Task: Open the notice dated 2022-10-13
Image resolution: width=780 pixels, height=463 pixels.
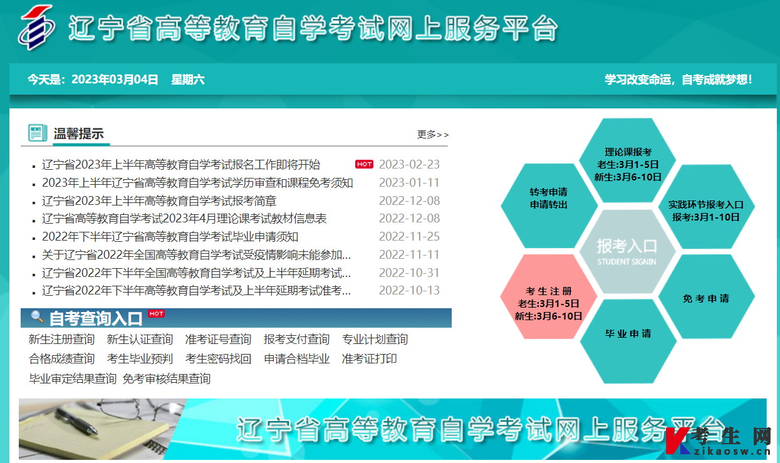Action: tap(196, 291)
